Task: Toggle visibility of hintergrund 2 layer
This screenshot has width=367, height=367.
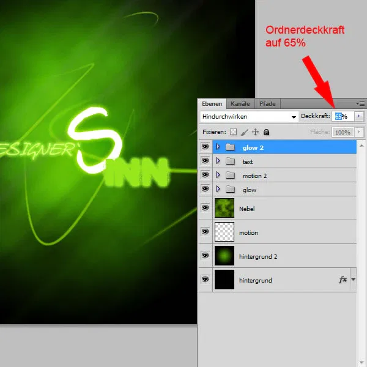Action: pos(206,256)
